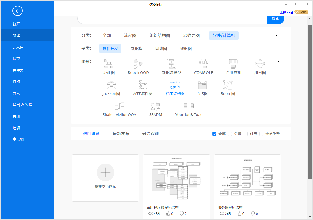This screenshot has height=220, width=313.
Task: Click the eye icon on 服务器程序架构
Action: [x=222, y=213]
